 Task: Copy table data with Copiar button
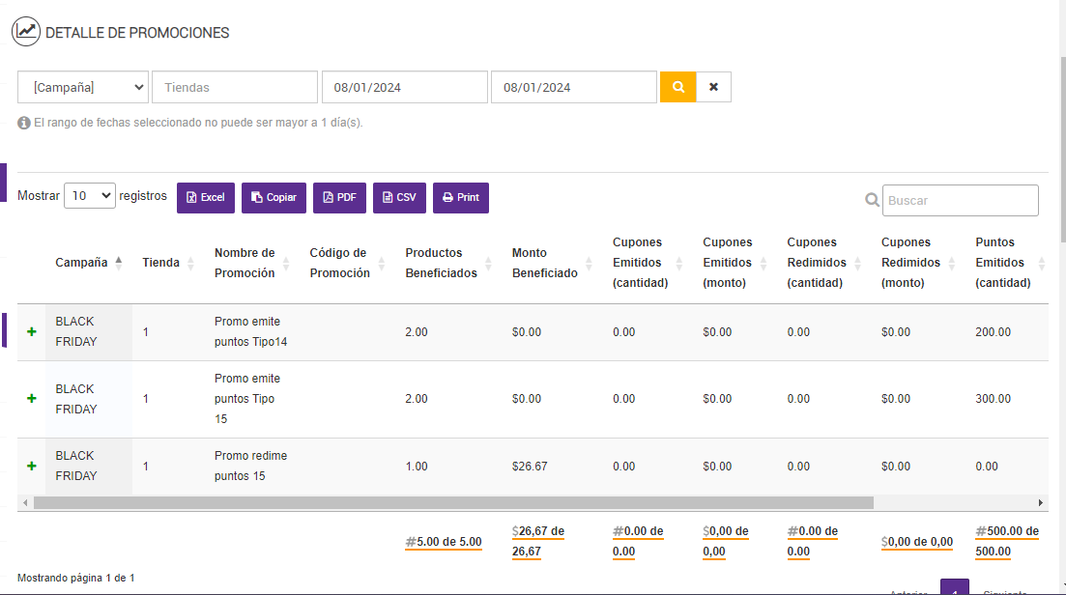(274, 197)
